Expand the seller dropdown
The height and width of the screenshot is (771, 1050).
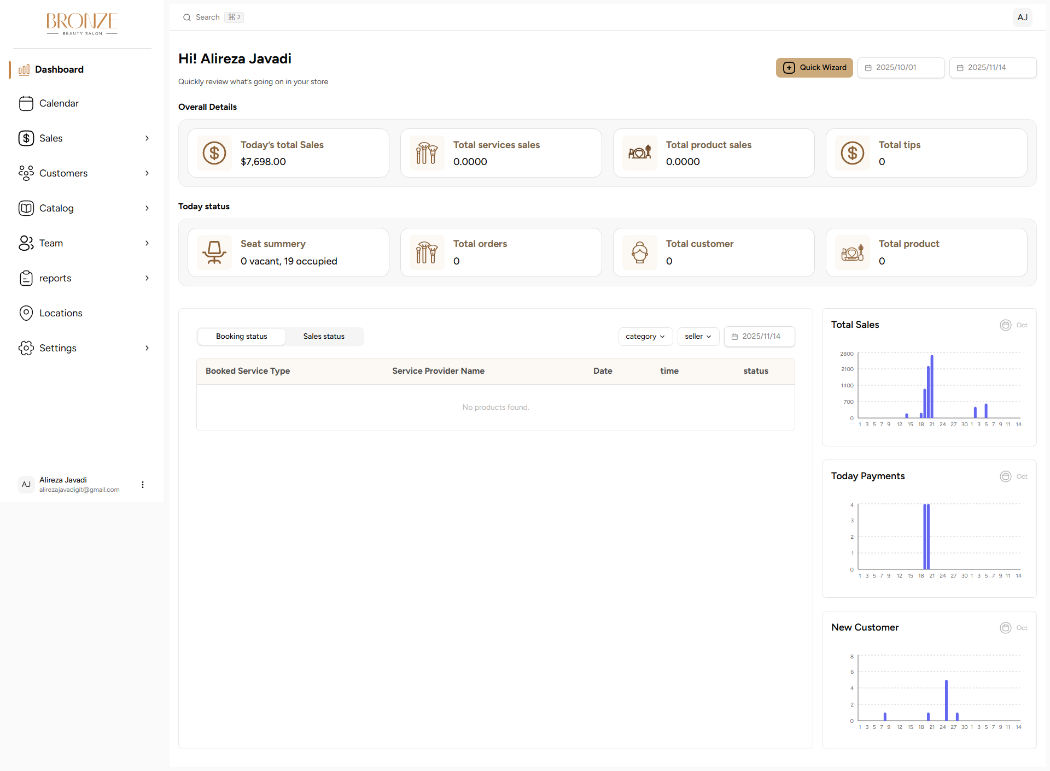(x=698, y=336)
